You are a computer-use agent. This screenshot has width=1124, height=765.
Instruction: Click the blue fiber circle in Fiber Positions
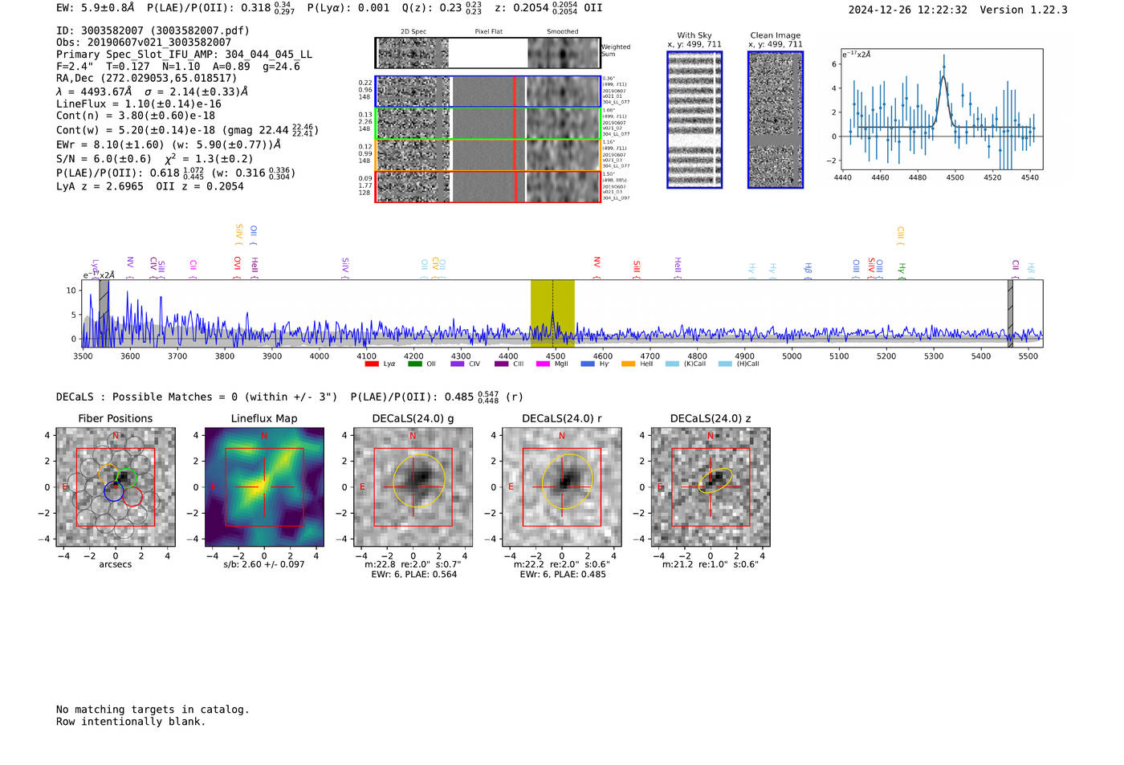(x=114, y=491)
